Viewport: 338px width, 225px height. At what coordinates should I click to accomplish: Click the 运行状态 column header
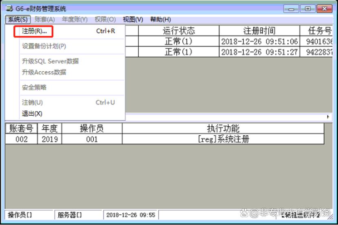[179, 31]
